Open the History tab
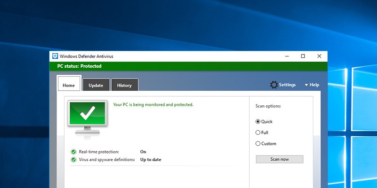377x188 pixels. [124, 85]
